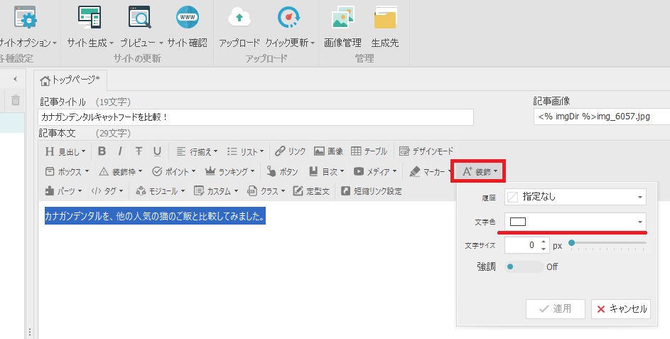This screenshot has width=670, height=339.
Task: Click the 文字サイズ slider handle
Action: [571, 243]
